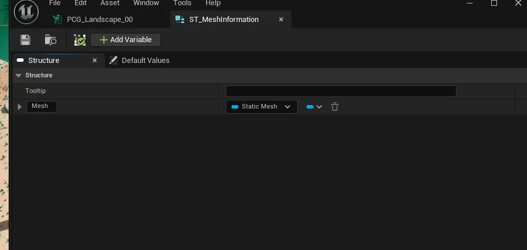
Task: Save the structure with the floppy disk icon
Action: point(25,40)
